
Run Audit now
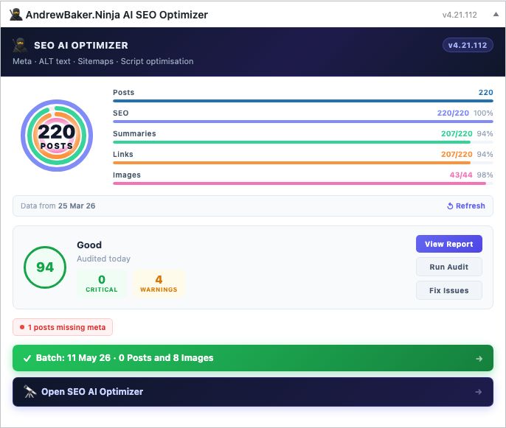tap(449, 267)
